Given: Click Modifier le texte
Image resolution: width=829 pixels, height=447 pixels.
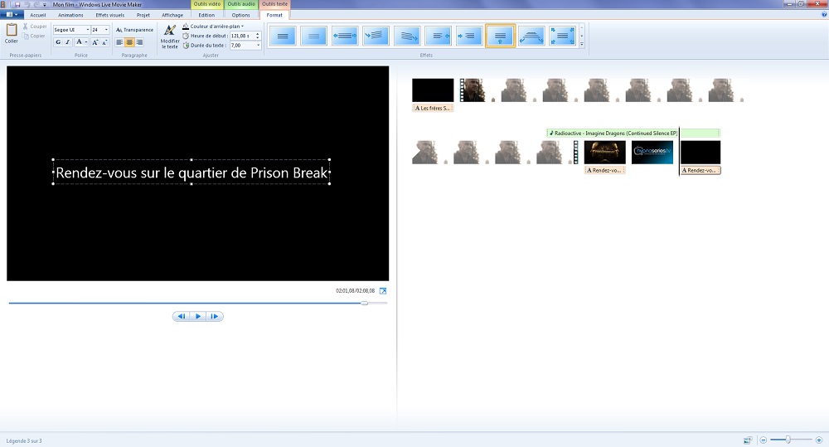Looking at the screenshot, I should (170, 36).
